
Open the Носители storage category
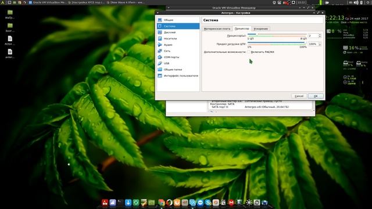[x=178, y=38]
